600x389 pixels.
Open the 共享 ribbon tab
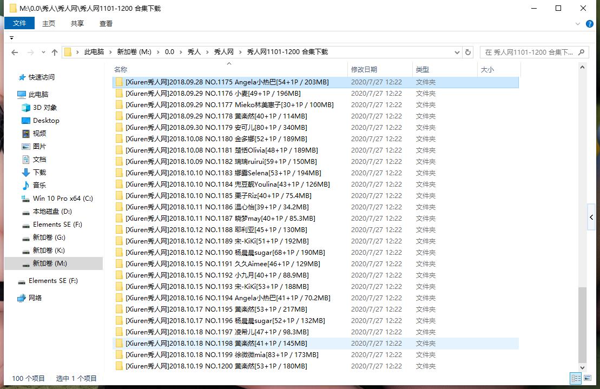coord(77,24)
